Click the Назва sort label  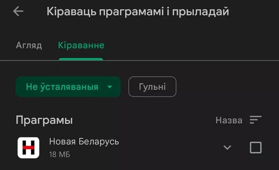click(229, 120)
